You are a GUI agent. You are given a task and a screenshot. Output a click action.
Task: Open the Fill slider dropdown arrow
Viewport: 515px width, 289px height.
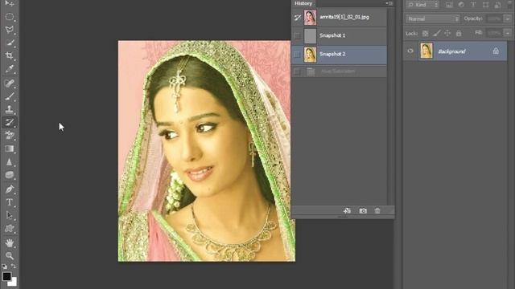click(x=508, y=33)
